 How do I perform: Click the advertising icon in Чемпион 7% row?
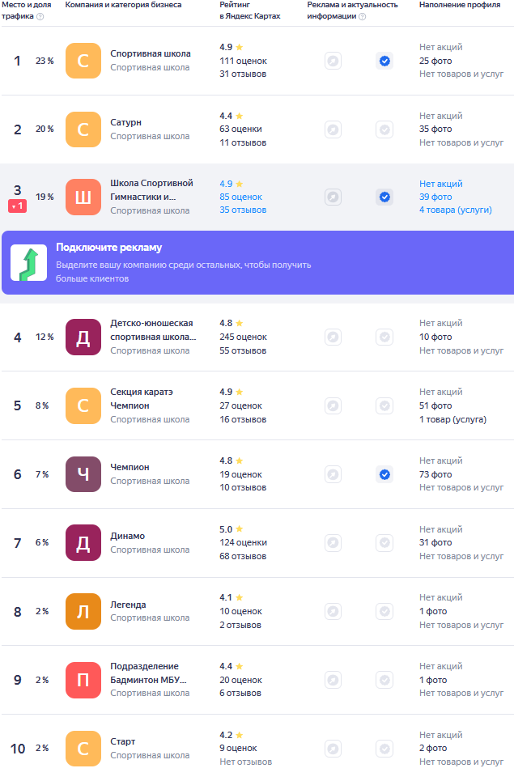coord(333,475)
